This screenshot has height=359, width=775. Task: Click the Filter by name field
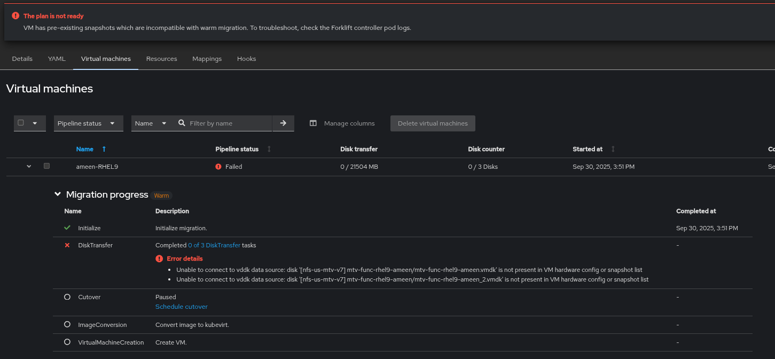[229, 123]
